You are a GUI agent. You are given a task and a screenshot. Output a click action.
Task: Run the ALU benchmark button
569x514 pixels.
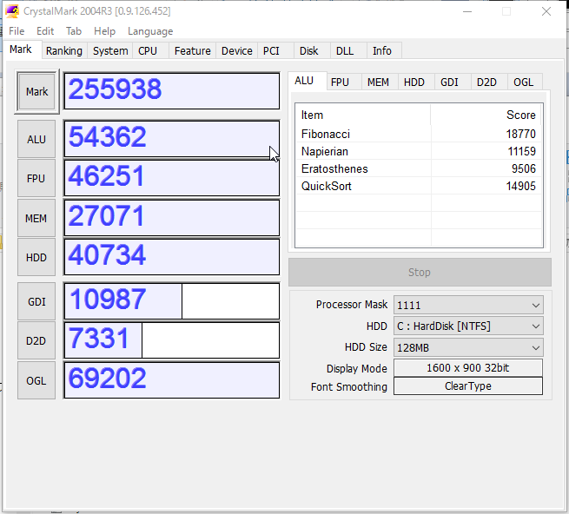click(x=36, y=139)
